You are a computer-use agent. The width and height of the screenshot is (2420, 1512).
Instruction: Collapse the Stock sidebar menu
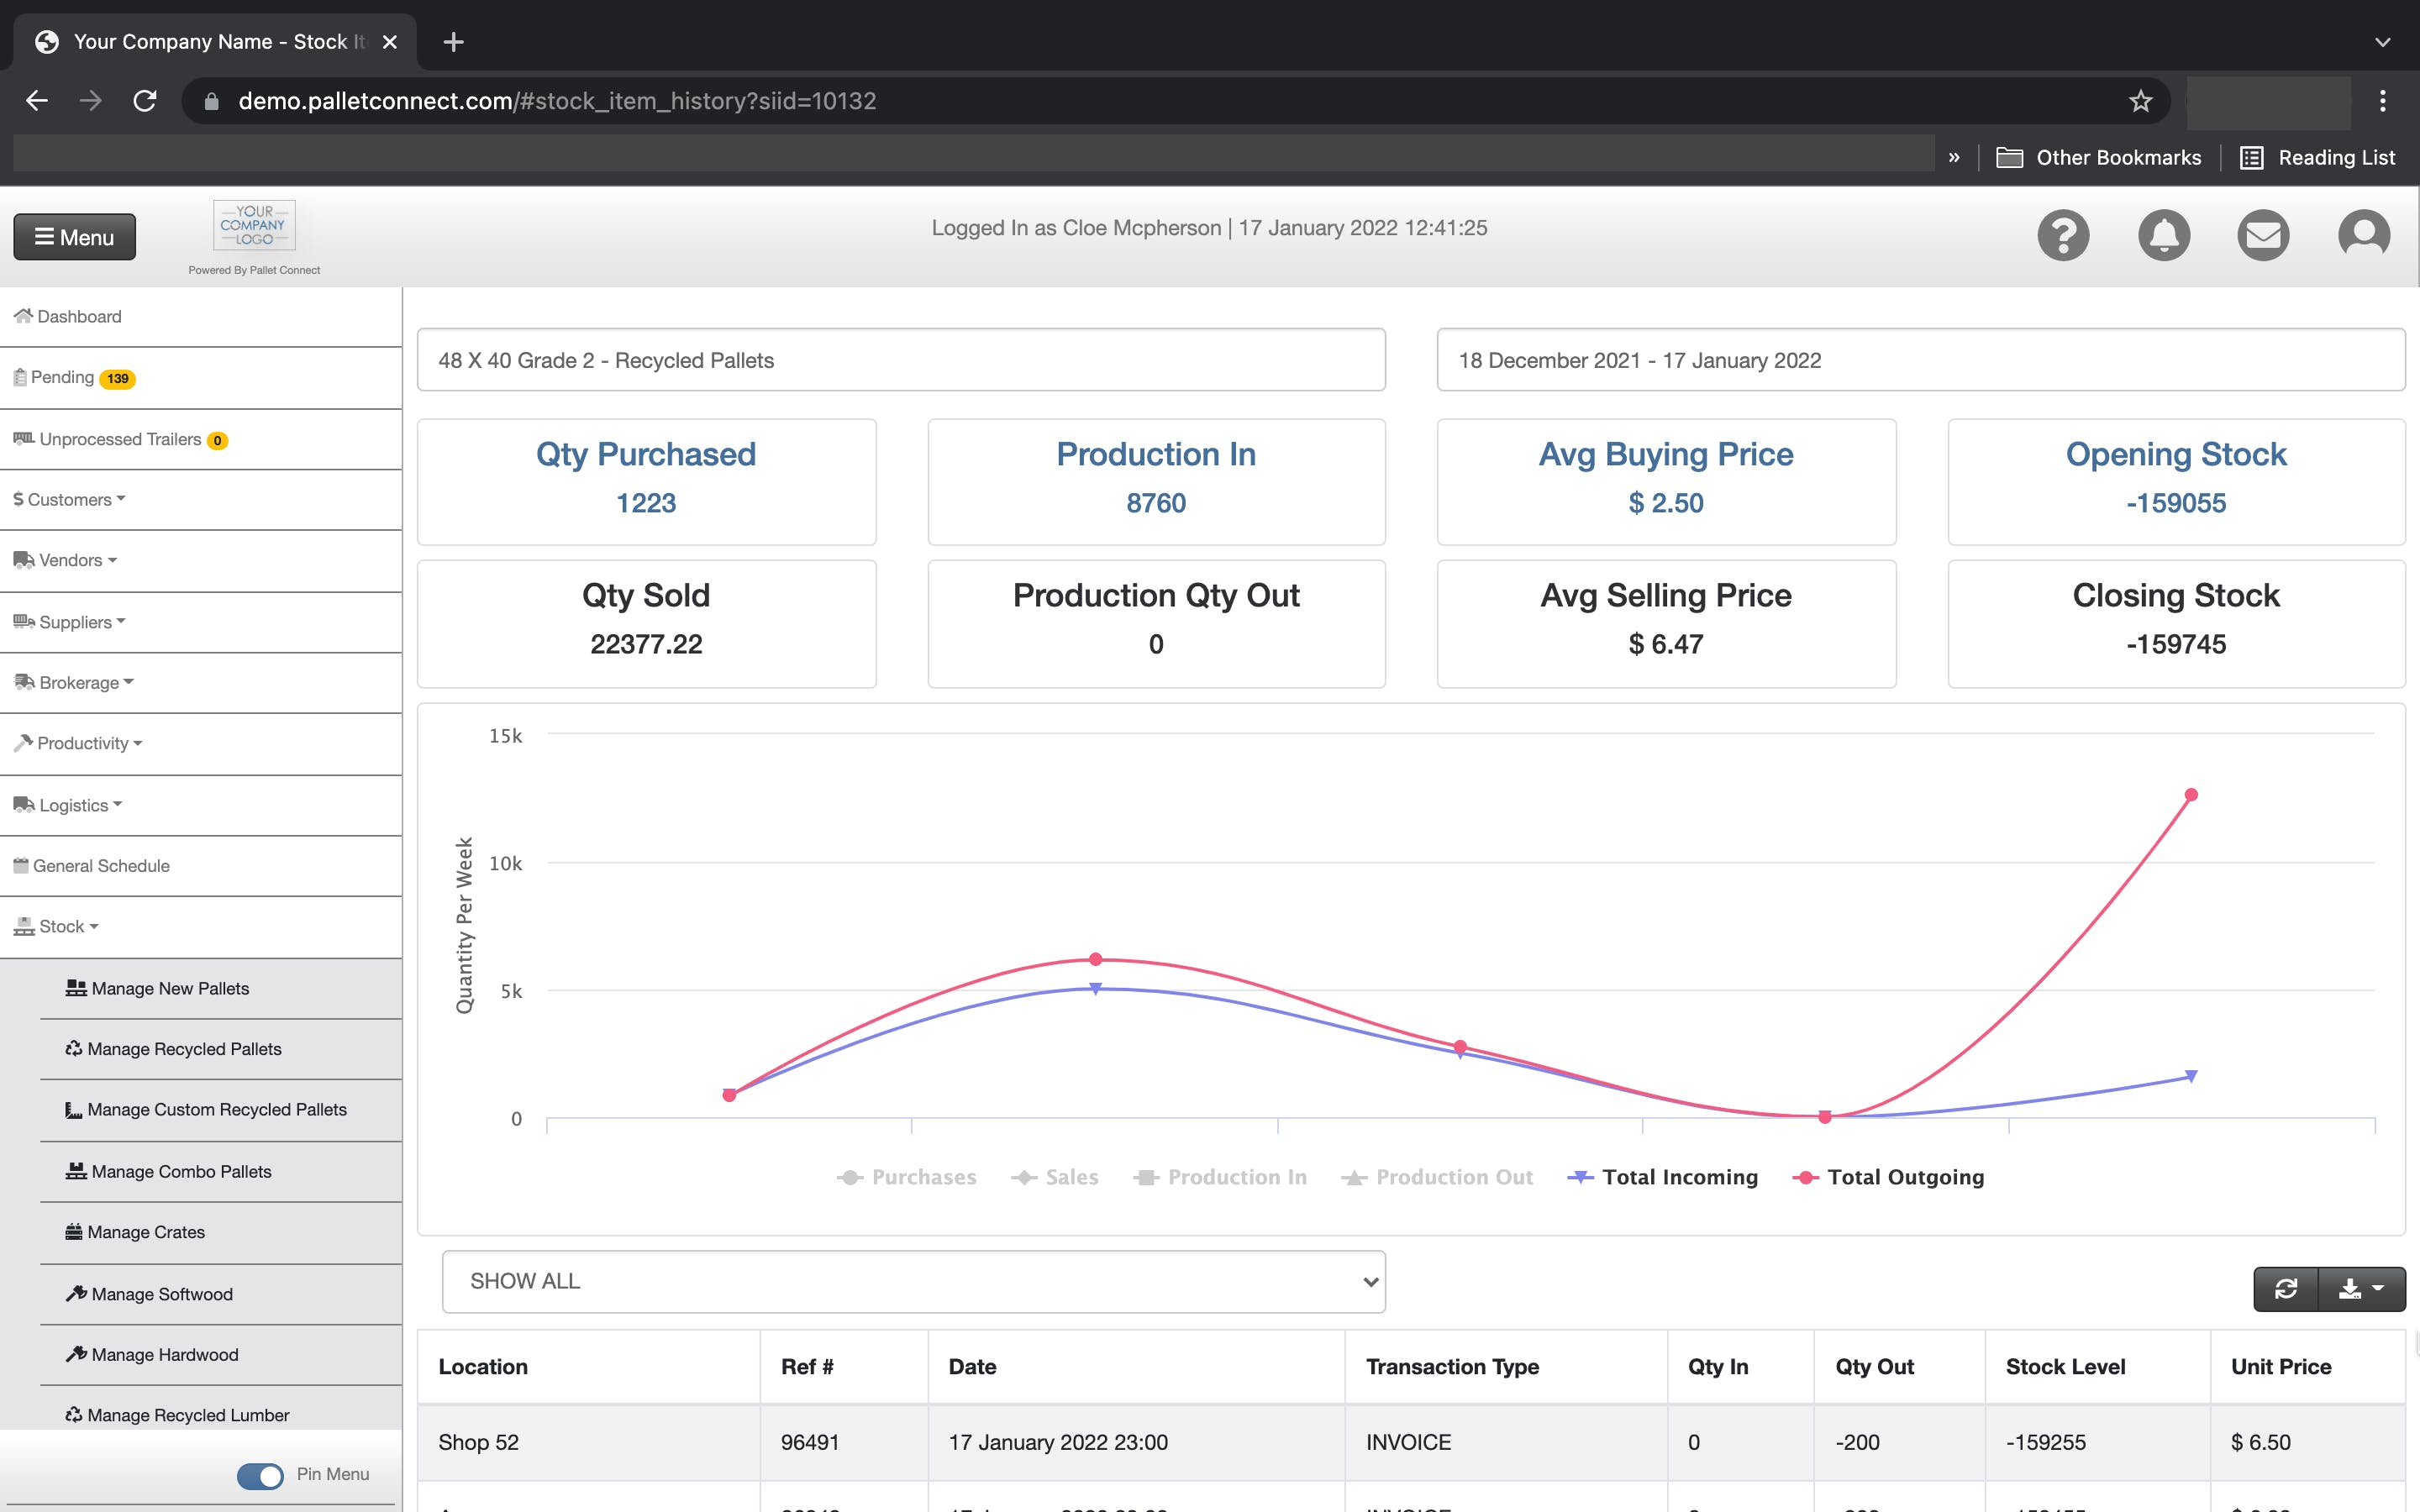pyautogui.click(x=62, y=926)
